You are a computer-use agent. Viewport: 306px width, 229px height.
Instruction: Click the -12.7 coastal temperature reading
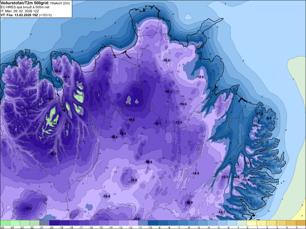(x=200, y=47)
